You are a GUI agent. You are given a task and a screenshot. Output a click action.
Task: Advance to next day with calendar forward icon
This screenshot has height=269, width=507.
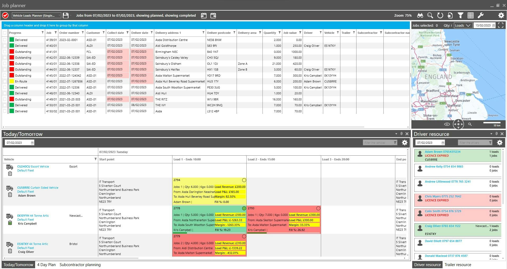click(x=213, y=15)
